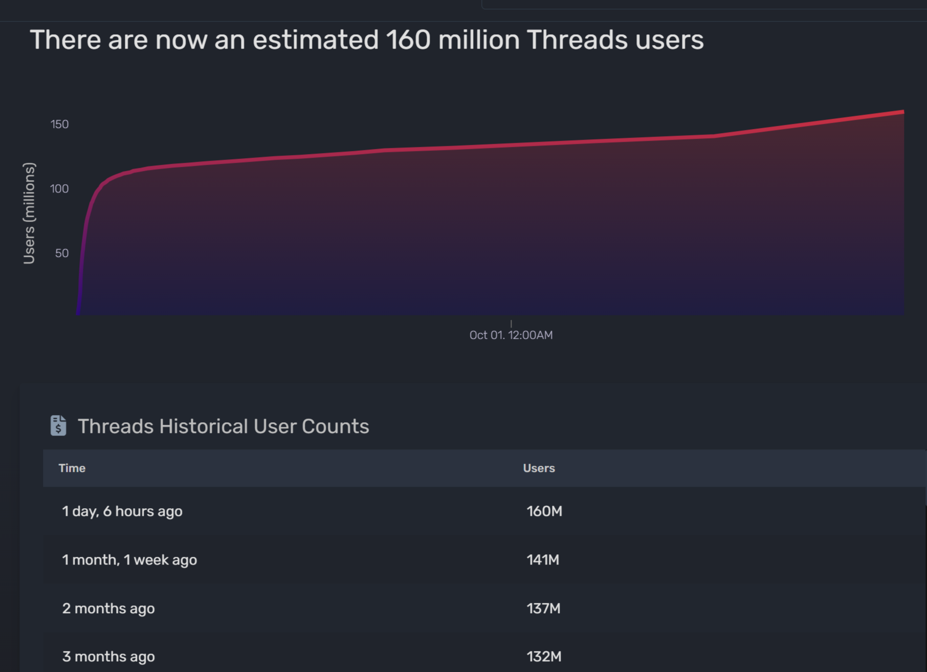Image resolution: width=927 pixels, height=672 pixels.
Task: Click the 'Users (millions)' axis title
Action: [x=29, y=213]
